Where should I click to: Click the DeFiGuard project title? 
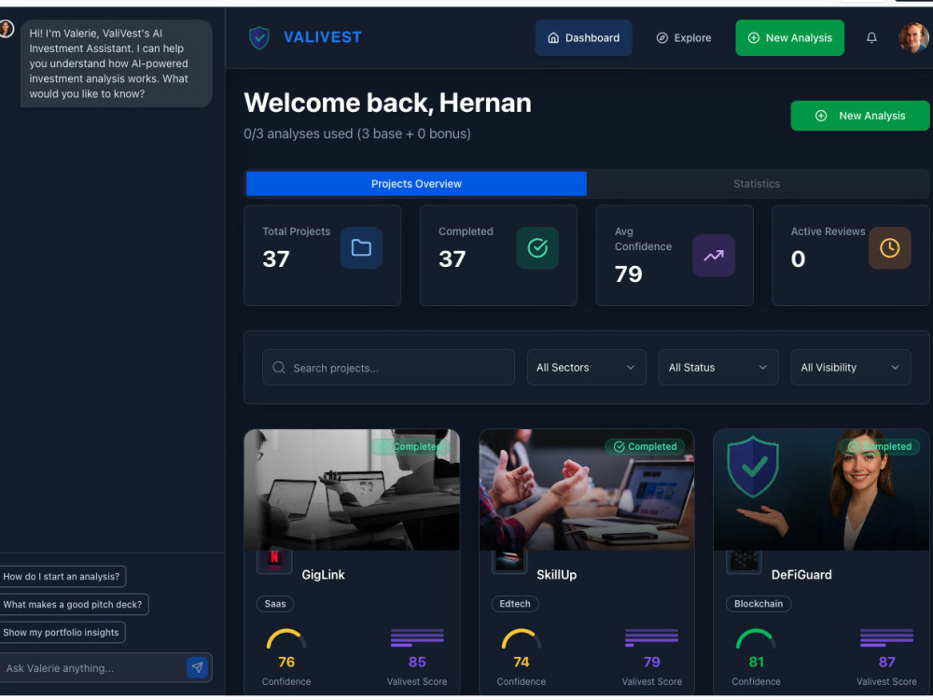tap(801, 574)
